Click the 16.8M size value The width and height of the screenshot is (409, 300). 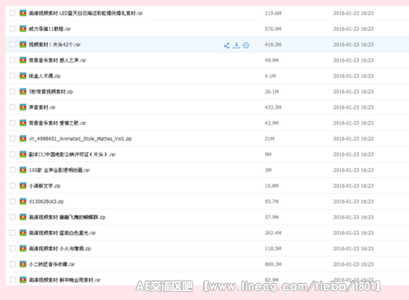272,186
